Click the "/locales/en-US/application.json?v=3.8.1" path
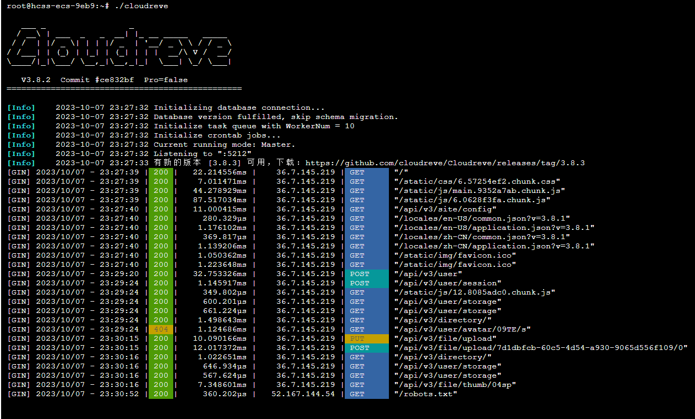The height and width of the screenshot is (419, 695). click(494, 228)
